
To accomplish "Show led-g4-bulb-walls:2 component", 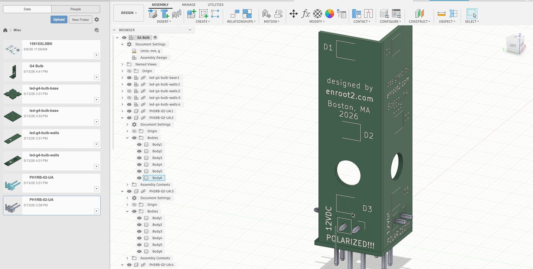I will (129, 91).
